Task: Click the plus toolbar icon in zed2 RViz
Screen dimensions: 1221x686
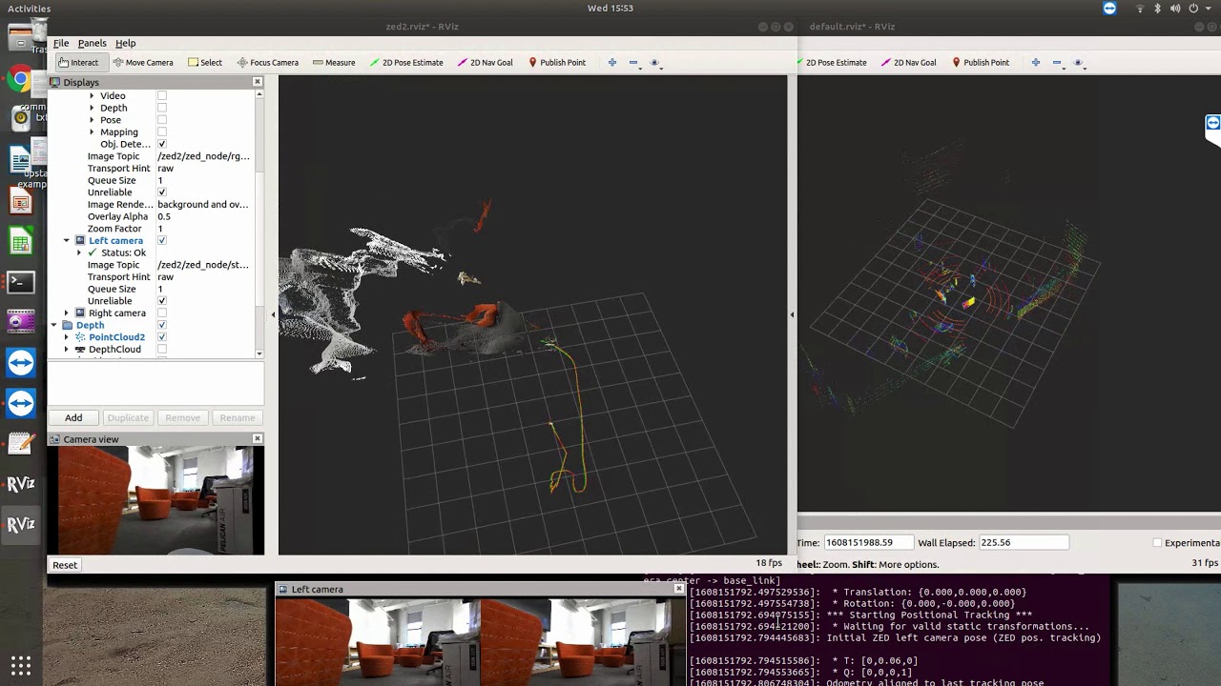Action: pyautogui.click(x=612, y=62)
